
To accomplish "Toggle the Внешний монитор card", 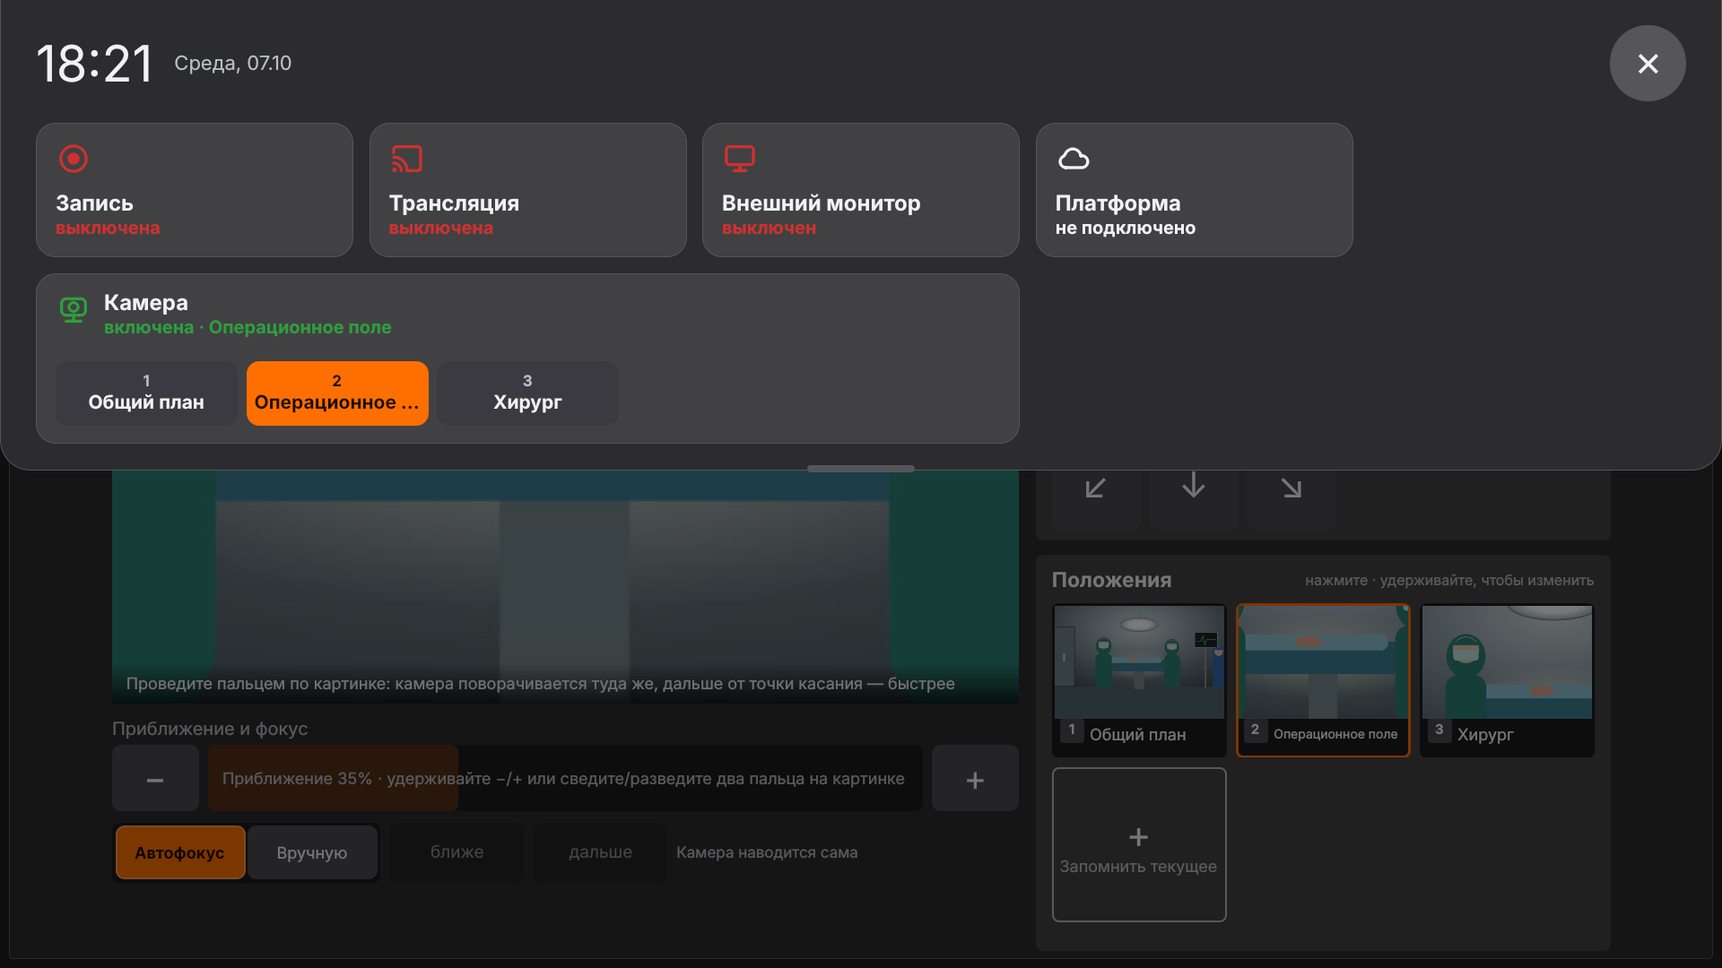I will (861, 190).
